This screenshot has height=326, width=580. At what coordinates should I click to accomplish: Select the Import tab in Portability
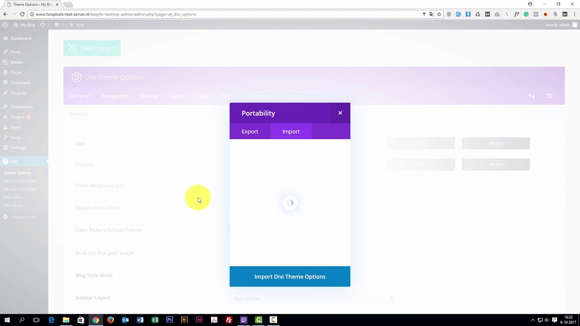[291, 131]
